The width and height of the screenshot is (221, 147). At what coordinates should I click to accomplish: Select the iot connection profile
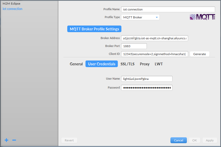12,9
